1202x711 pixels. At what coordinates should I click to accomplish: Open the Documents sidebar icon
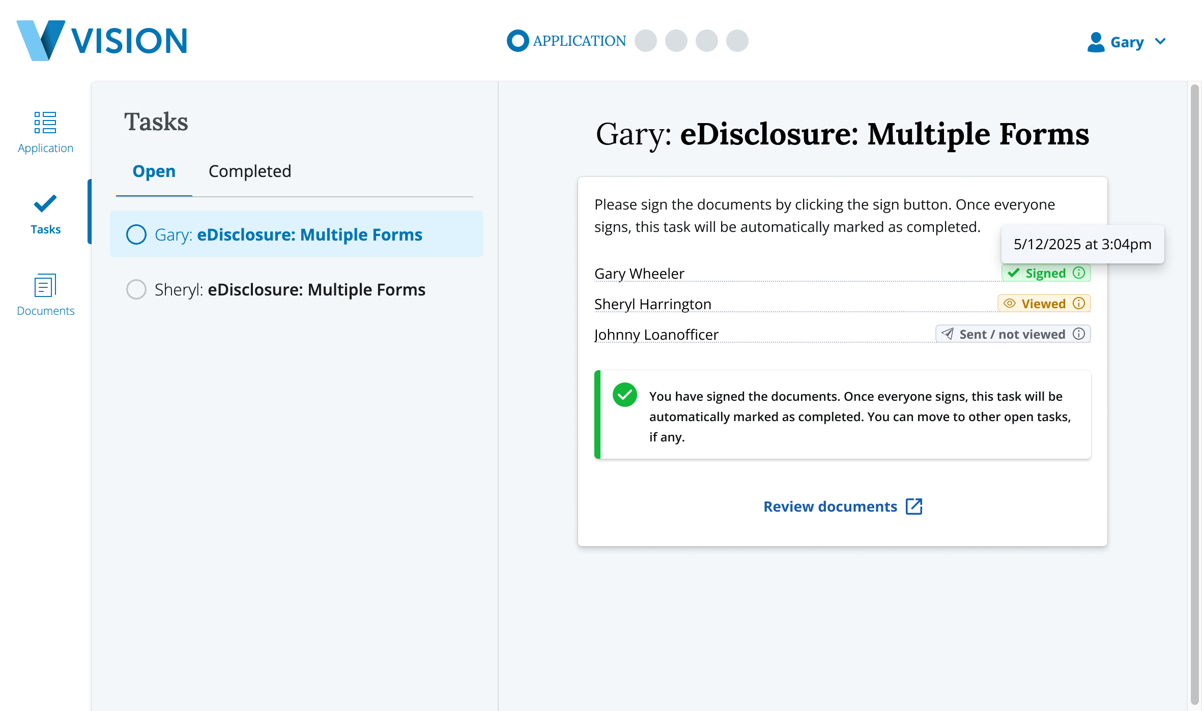click(45, 285)
